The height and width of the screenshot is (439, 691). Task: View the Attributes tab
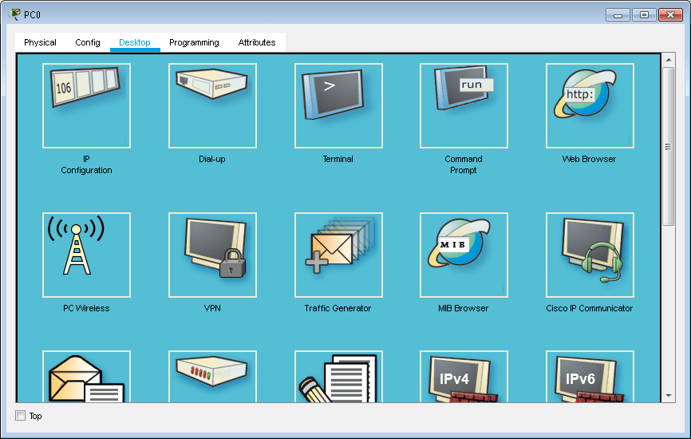click(x=257, y=42)
